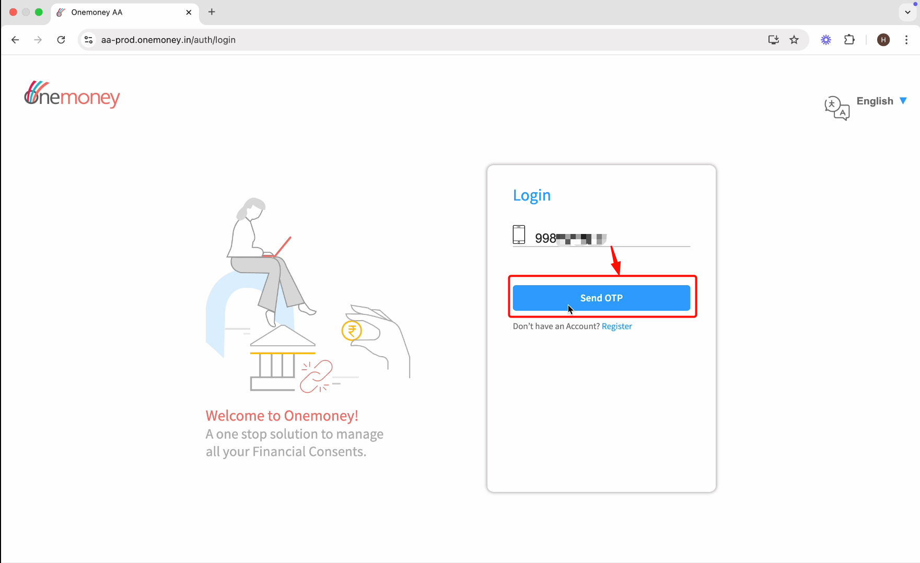Open a new browser tab

click(212, 12)
